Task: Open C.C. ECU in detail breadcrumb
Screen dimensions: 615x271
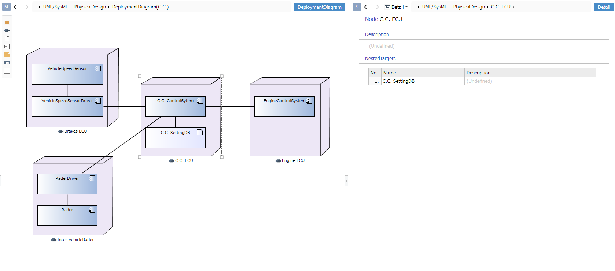Action: [x=501, y=7]
